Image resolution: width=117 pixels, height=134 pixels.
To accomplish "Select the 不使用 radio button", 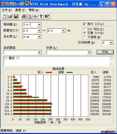I will (84, 37).
